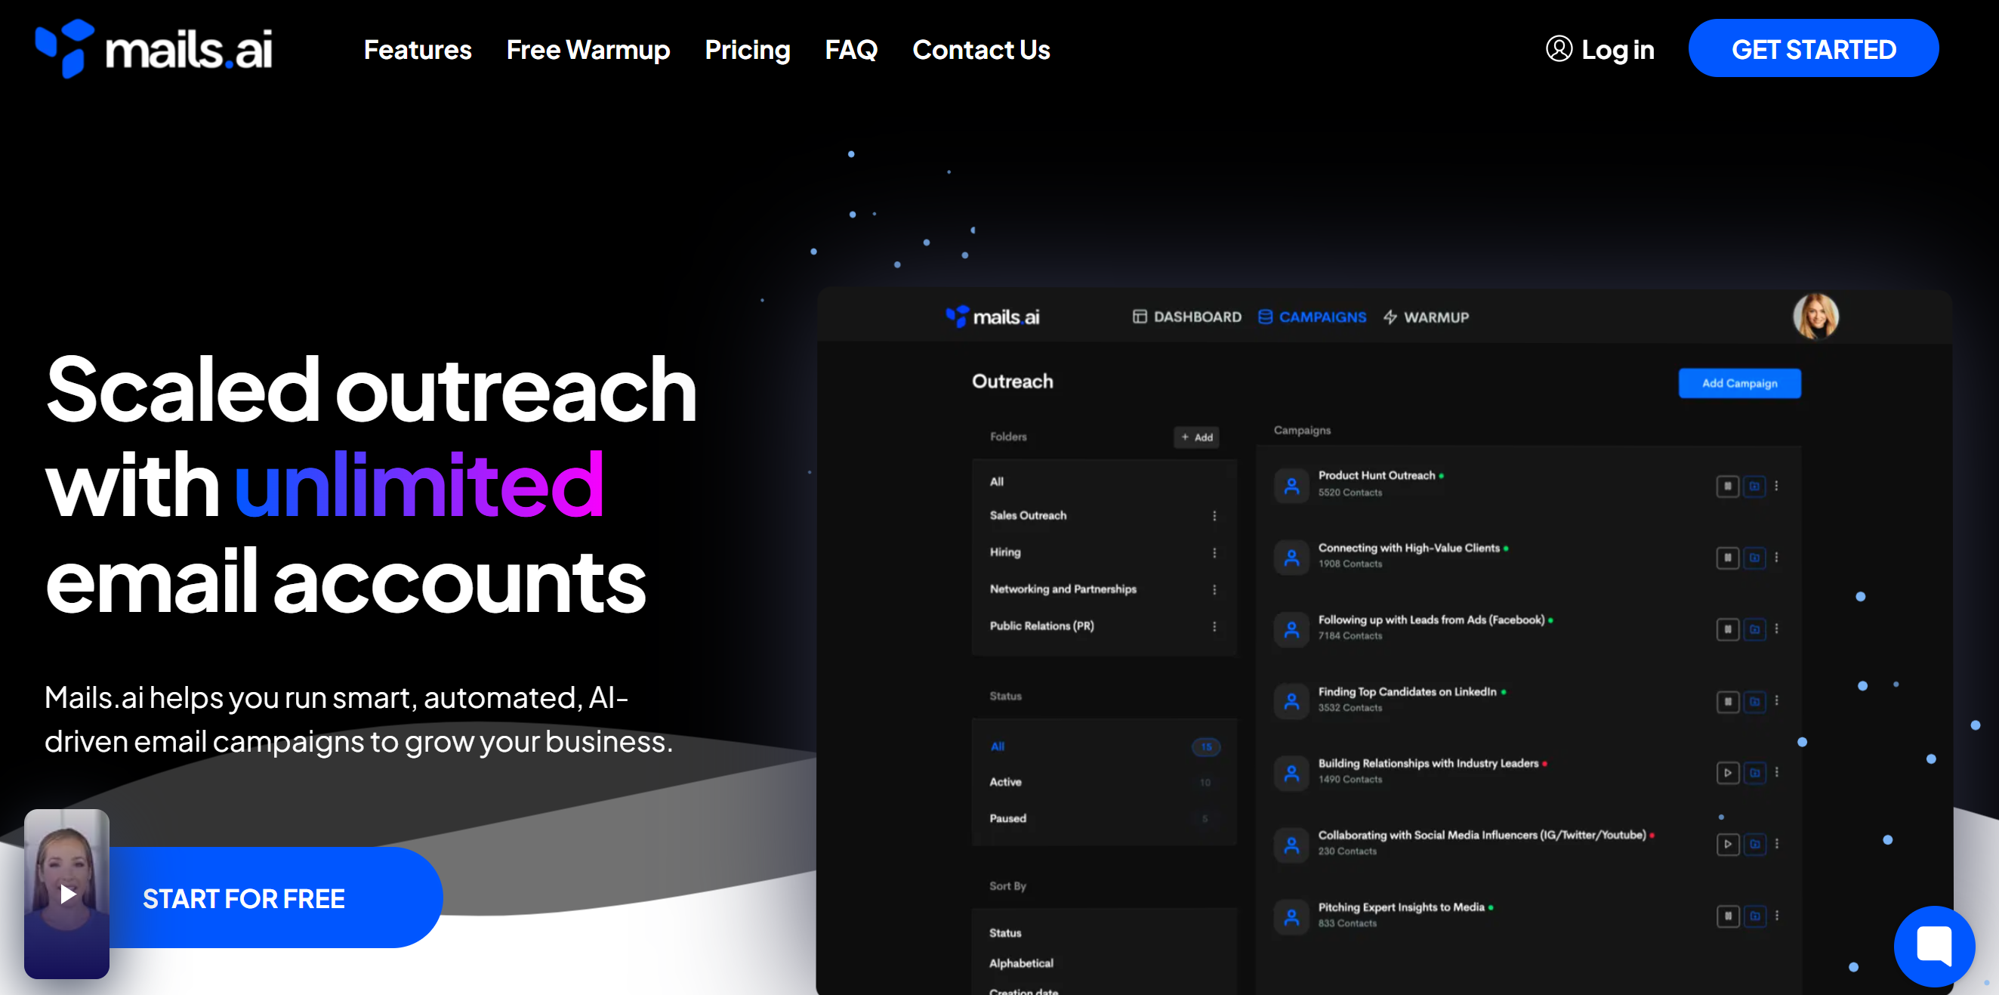
Task: Open options for Networking and Partnerships folder
Action: [1214, 590]
